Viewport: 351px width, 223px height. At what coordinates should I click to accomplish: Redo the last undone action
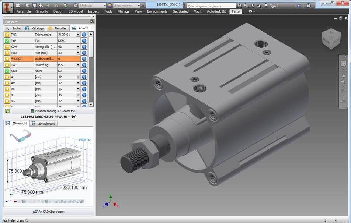click(x=48, y=6)
